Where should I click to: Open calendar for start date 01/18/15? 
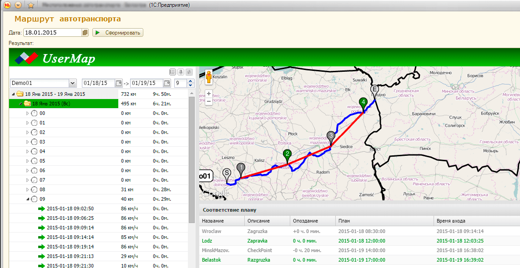(x=119, y=83)
